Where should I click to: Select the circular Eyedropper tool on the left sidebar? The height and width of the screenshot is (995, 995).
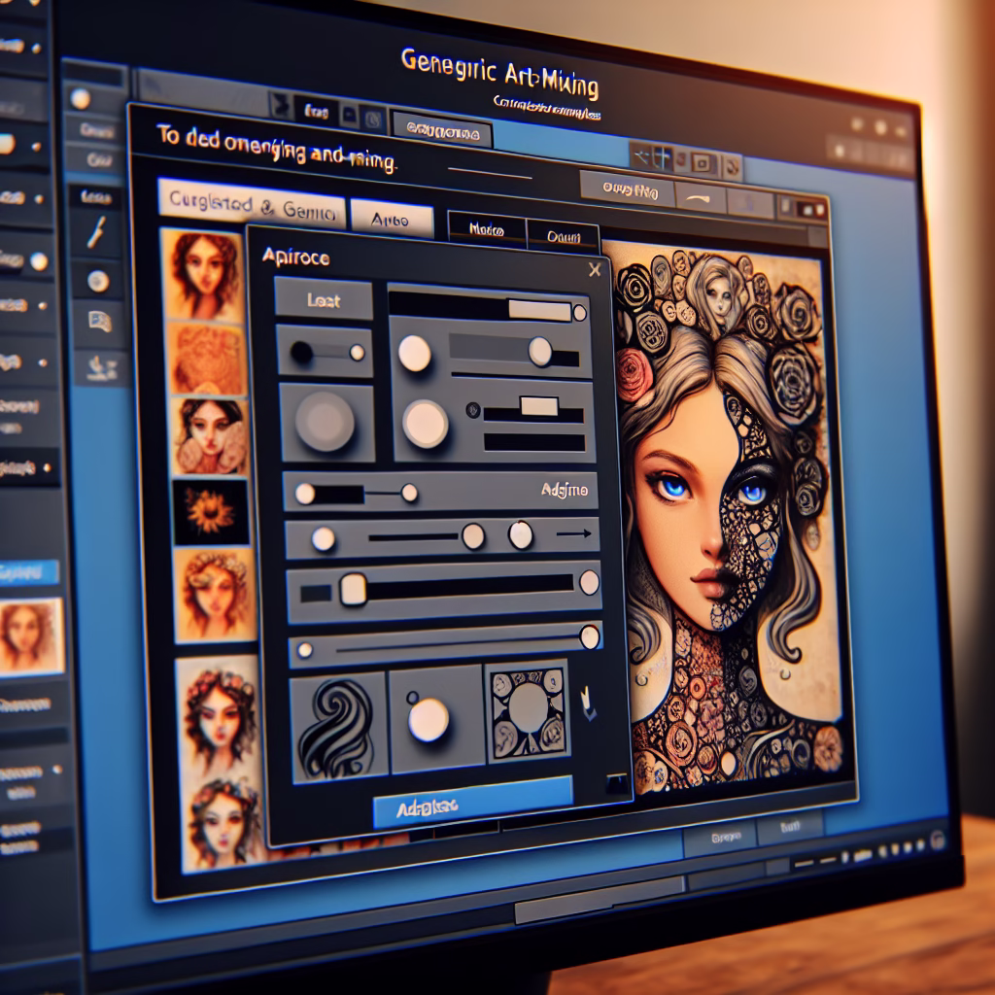click(97, 279)
